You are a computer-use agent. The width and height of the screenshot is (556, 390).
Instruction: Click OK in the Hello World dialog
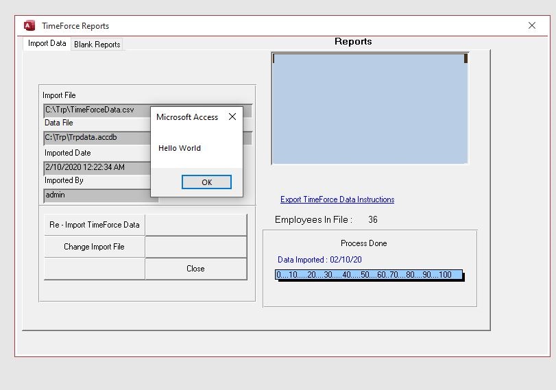(206, 182)
